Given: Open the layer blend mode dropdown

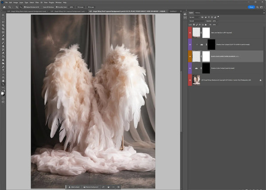Looking at the screenshot, I should (x=195, y=21).
